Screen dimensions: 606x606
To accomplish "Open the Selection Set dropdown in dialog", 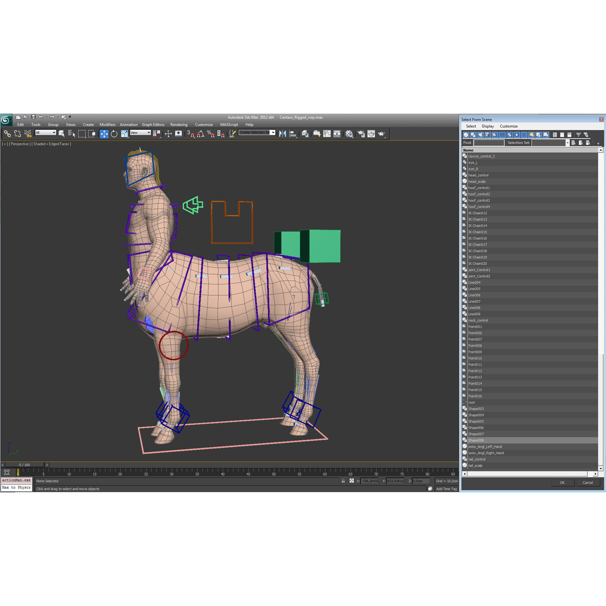I will pos(568,142).
